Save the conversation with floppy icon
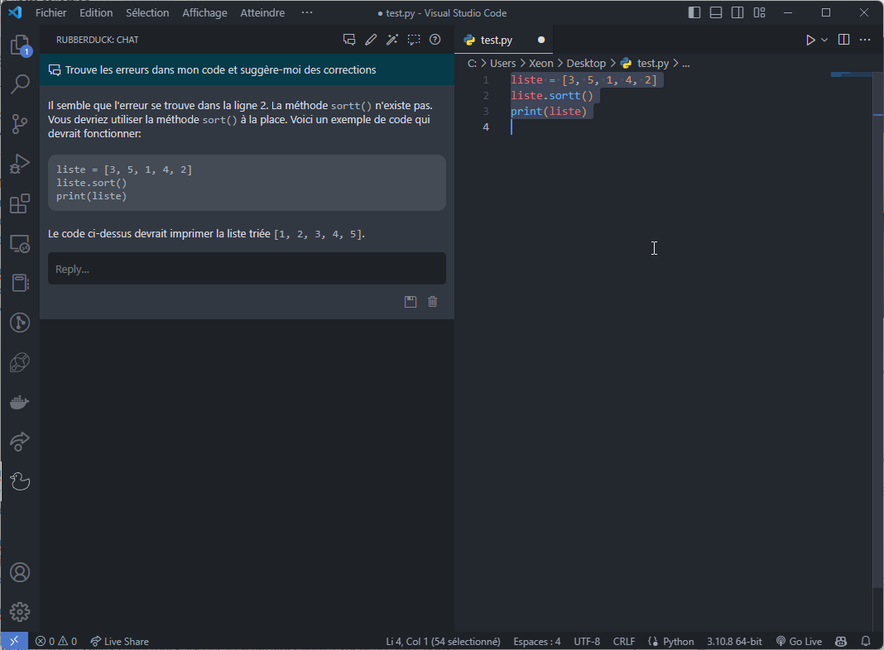The width and height of the screenshot is (884, 650). 411,301
